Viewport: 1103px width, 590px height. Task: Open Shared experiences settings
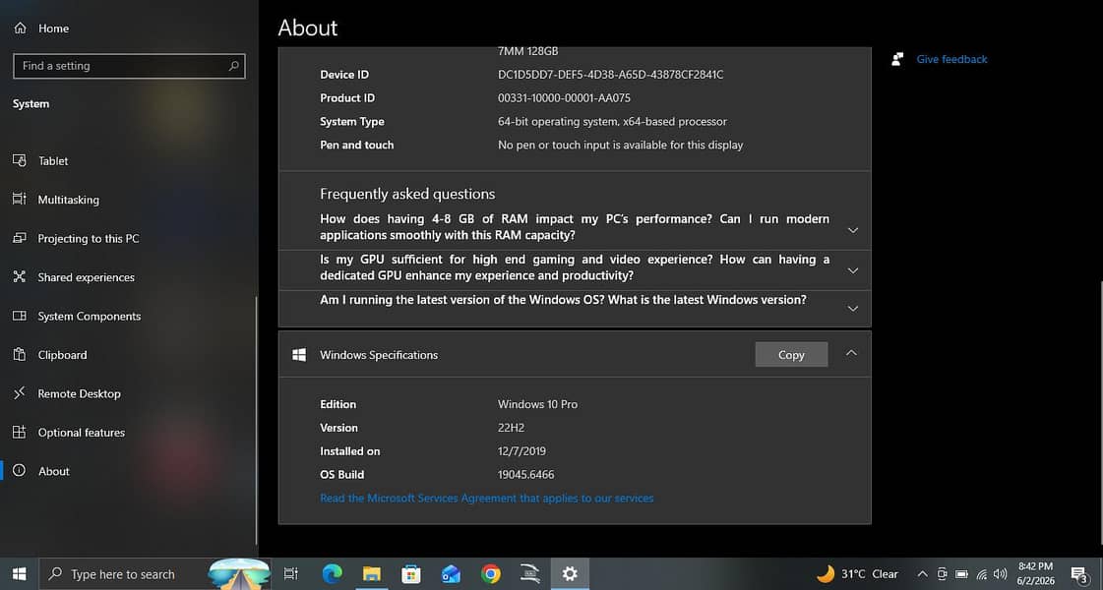point(86,277)
